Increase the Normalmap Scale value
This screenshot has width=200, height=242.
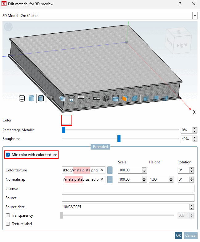pos(144,178)
